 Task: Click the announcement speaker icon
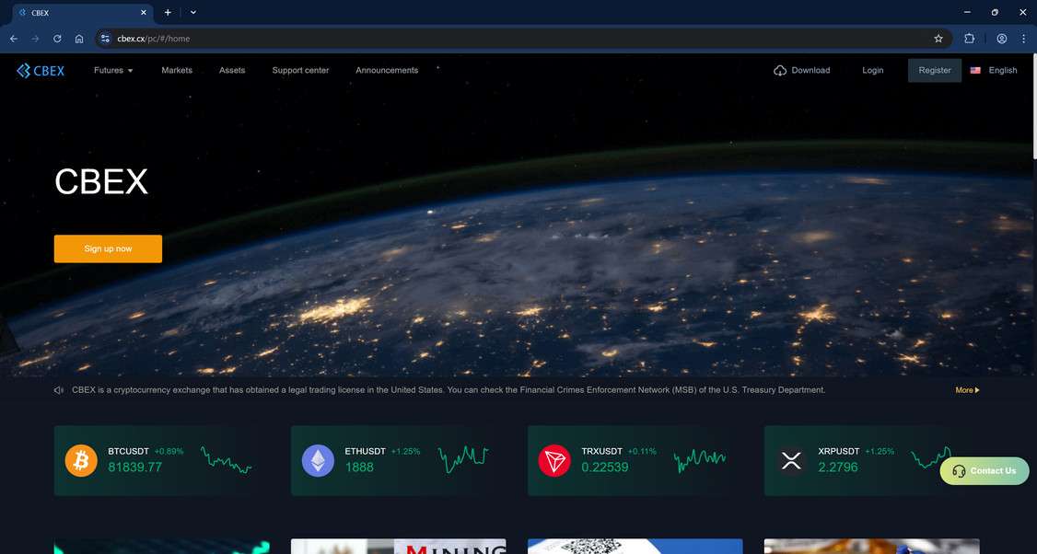59,390
